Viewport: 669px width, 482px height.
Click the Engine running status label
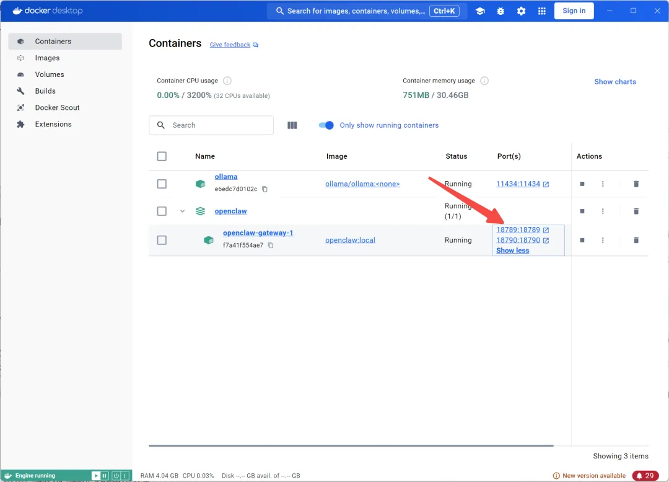(35, 476)
